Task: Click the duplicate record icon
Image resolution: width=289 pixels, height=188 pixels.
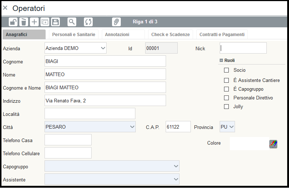Action: (x=45, y=22)
